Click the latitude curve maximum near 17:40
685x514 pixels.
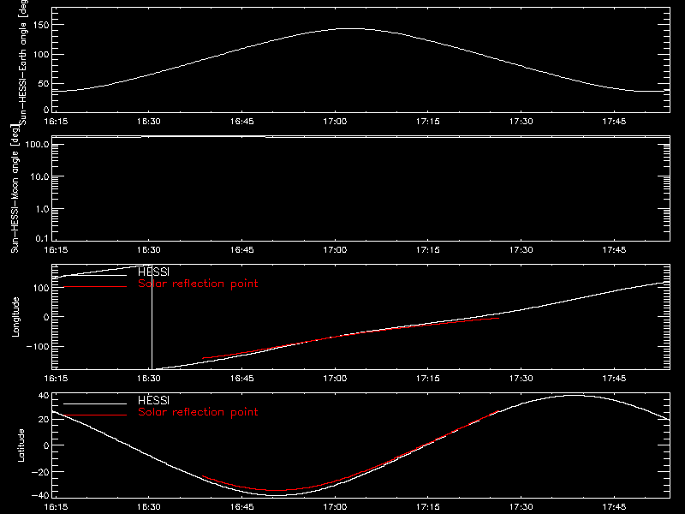(x=573, y=396)
